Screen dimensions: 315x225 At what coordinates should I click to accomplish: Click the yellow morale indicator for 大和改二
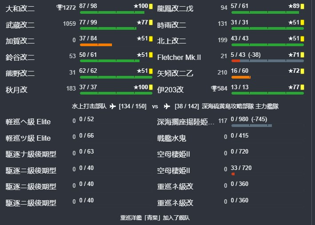tap(151, 6)
